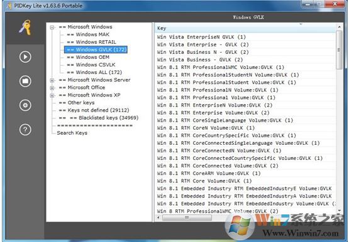Select Win 8.1 RTM ProfessionalStudentN row

click(x=245, y=75)
